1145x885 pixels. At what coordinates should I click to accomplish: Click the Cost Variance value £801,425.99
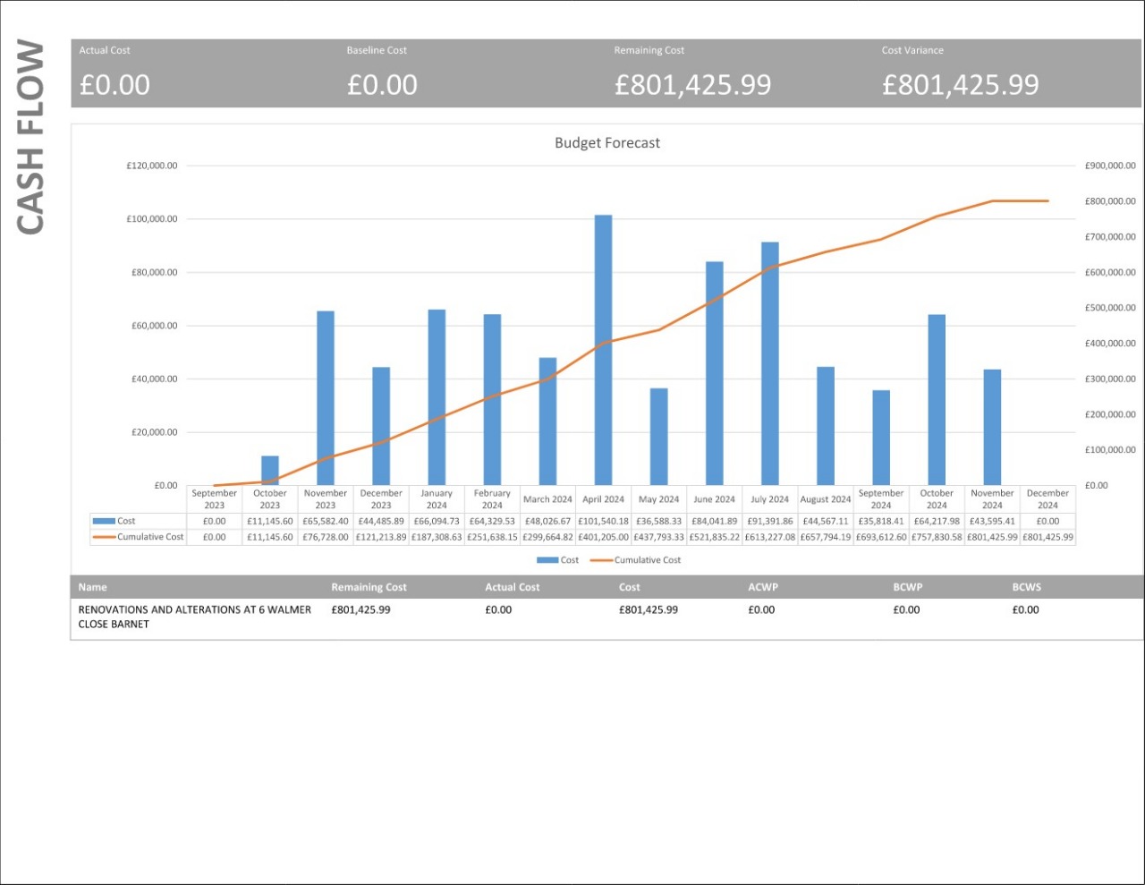[962, 85]
